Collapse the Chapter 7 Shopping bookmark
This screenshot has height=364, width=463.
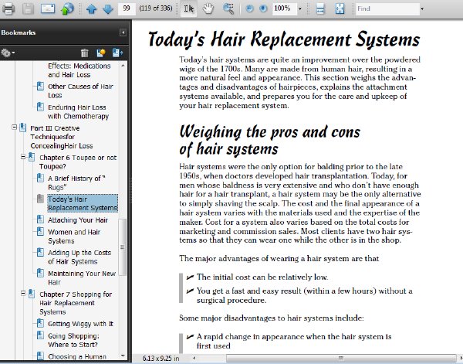[22, 294]
